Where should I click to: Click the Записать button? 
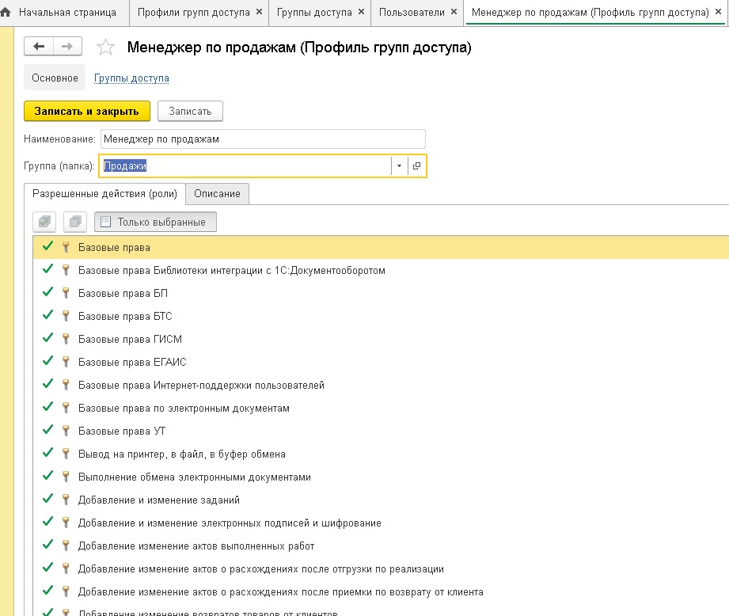pyautogui.click(x=190, y=111)
